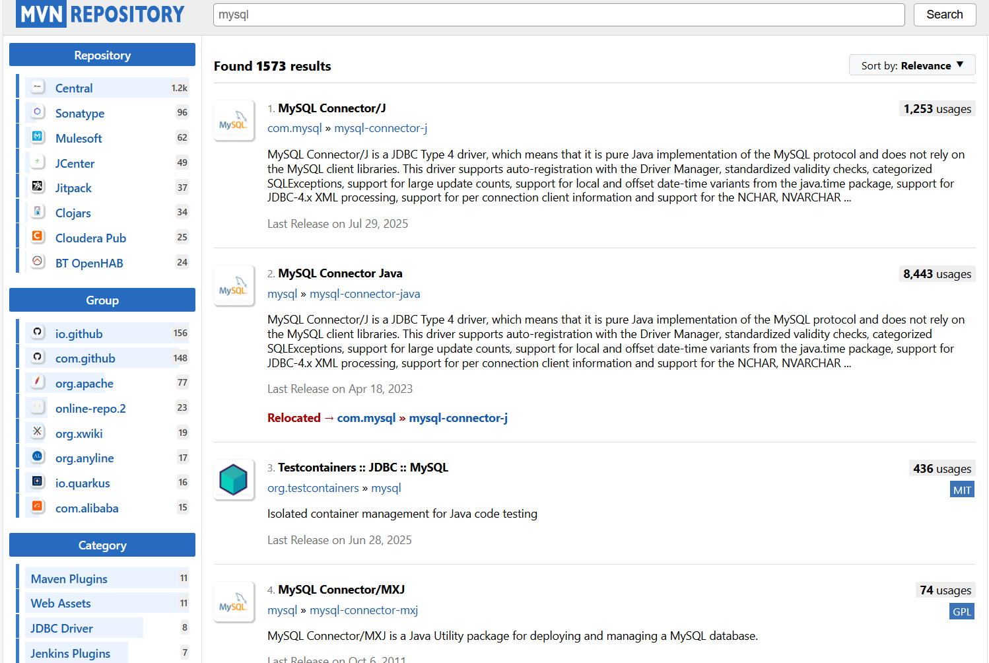
Task: Click the online-repo.2 group icon
Action: (x=38, y=407)
